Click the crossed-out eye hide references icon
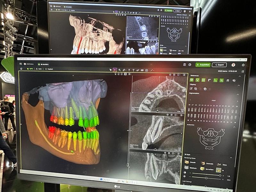 pos(234,80)
